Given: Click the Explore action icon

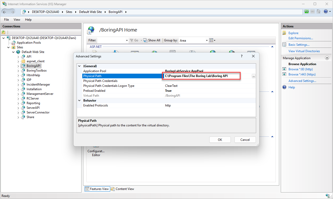Looking at the screenshot, I should [x=284, y=33].
